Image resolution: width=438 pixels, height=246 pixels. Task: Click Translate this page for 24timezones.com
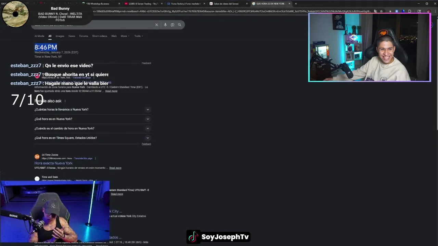point(83,159)
